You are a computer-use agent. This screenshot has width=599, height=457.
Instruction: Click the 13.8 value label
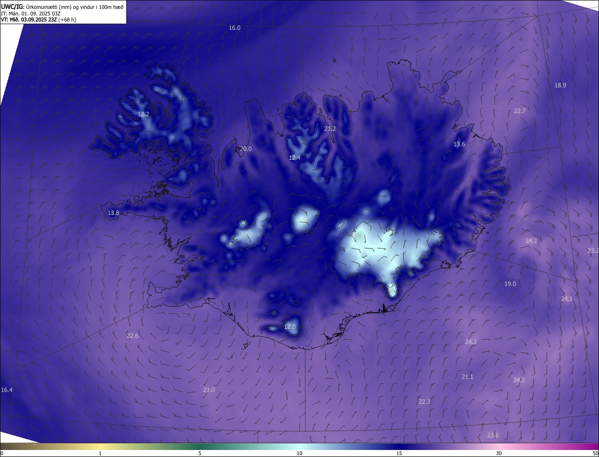point(113,213)
